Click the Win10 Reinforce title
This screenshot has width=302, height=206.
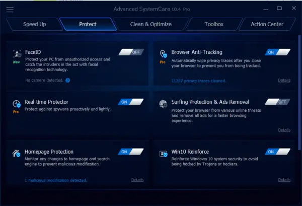pos(190,152)
